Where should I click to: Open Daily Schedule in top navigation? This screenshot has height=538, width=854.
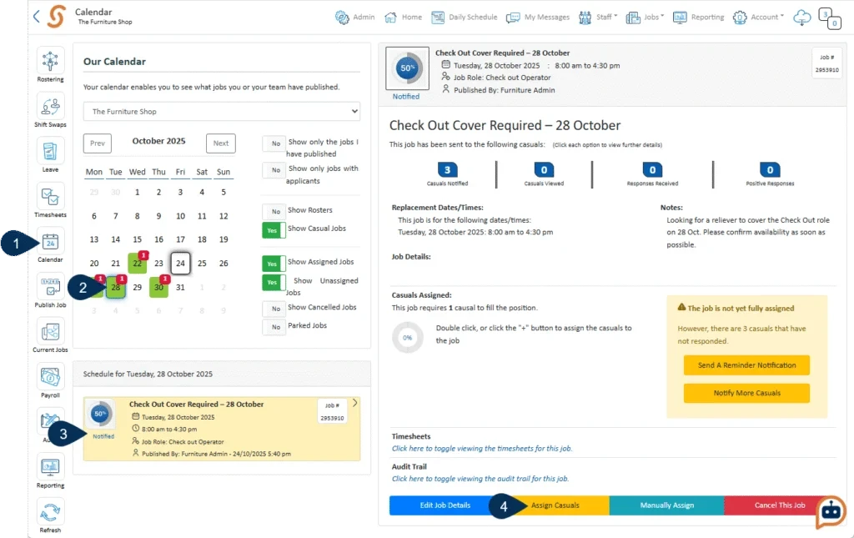(x=464, y=18)
